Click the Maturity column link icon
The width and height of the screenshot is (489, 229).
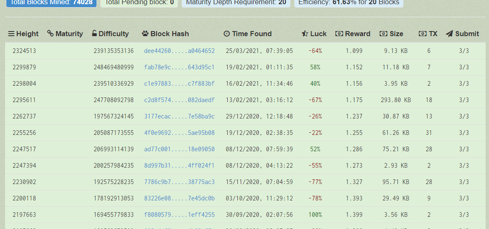(50, 34)
